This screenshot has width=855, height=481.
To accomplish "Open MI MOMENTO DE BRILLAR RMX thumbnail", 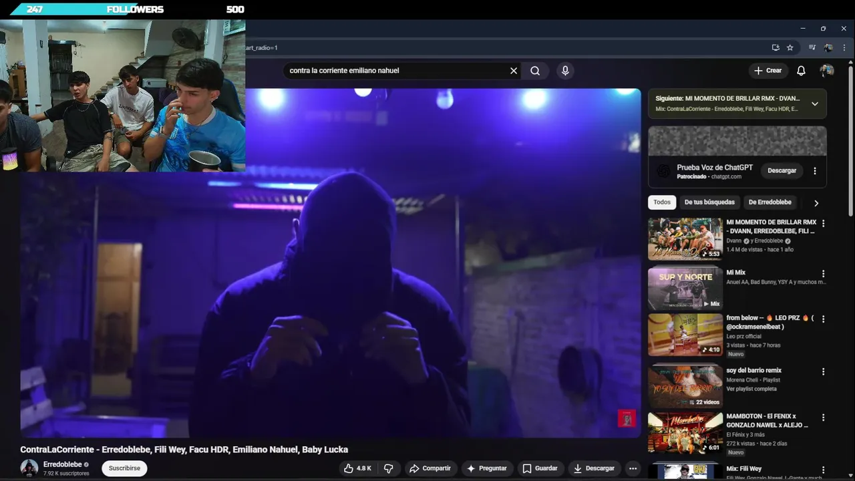I will 685,239.
